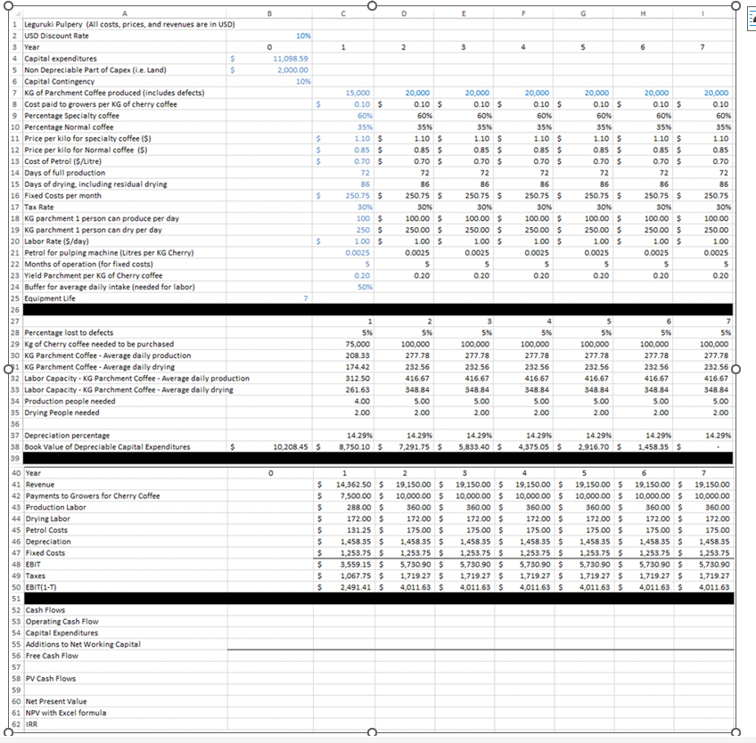
Task: Click the 10,208.45 book value cell
Action: point(291,447)
